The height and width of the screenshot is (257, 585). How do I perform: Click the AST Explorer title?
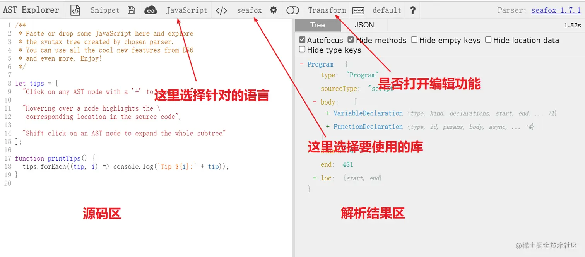[31, 10]
